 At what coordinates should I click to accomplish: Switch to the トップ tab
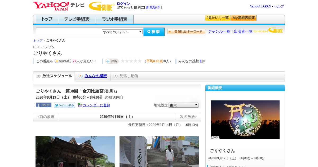click(x=47, y=19)
